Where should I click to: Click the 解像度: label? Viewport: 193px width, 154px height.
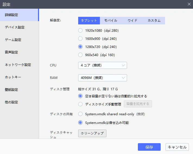pos(56,20)
